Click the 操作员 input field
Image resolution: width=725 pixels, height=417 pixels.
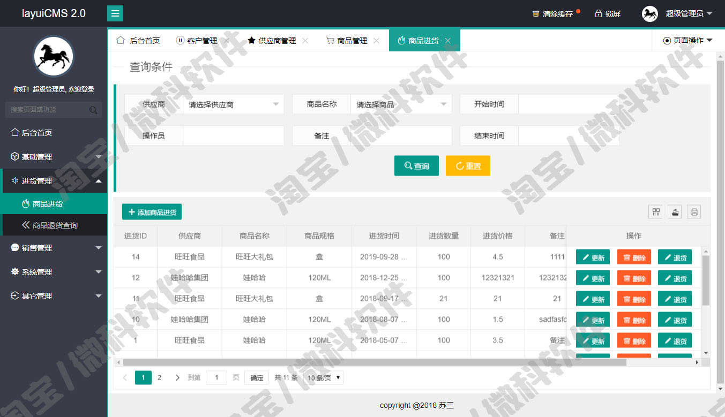click(234, 136)
